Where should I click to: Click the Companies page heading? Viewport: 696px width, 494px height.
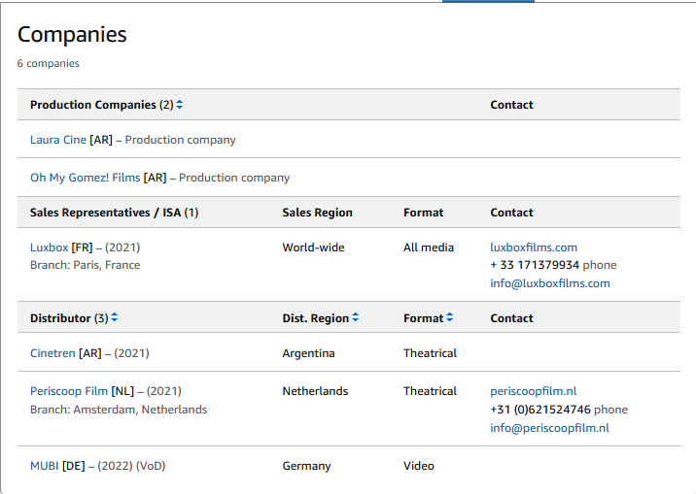tap(72, 34)
